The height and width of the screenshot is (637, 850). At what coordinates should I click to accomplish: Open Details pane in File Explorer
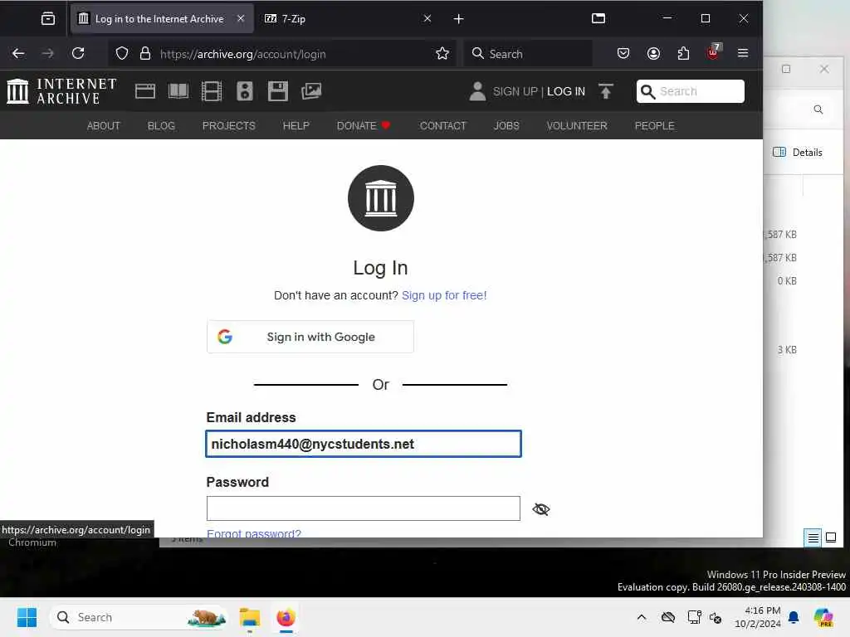pyautogui.click(x=798, y=153)
